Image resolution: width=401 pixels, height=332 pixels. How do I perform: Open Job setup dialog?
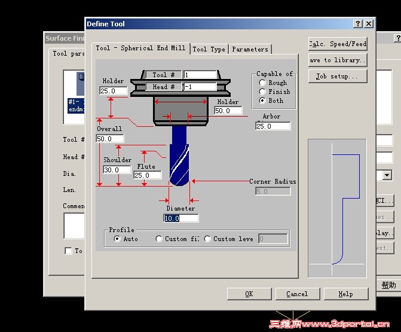[338, 77]
